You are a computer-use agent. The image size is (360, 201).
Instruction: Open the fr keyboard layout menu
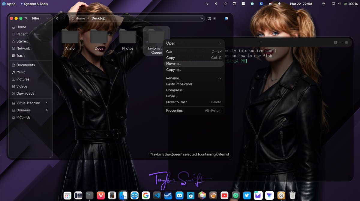point(323,4)
